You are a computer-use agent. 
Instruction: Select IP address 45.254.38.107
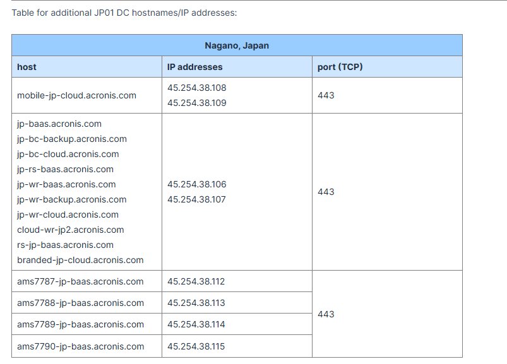coord(196,199)
